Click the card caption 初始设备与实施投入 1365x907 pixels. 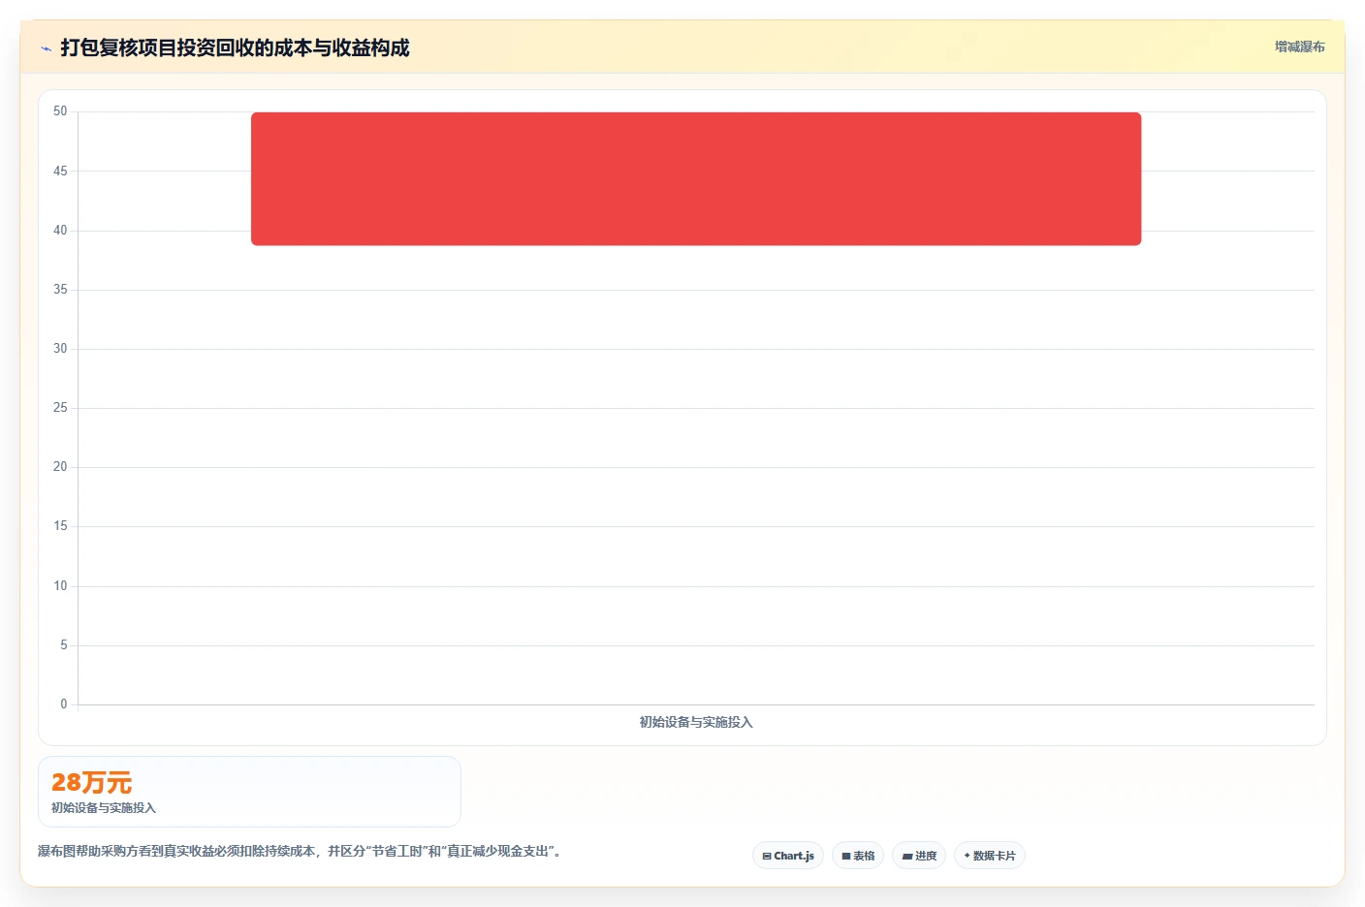104,807
